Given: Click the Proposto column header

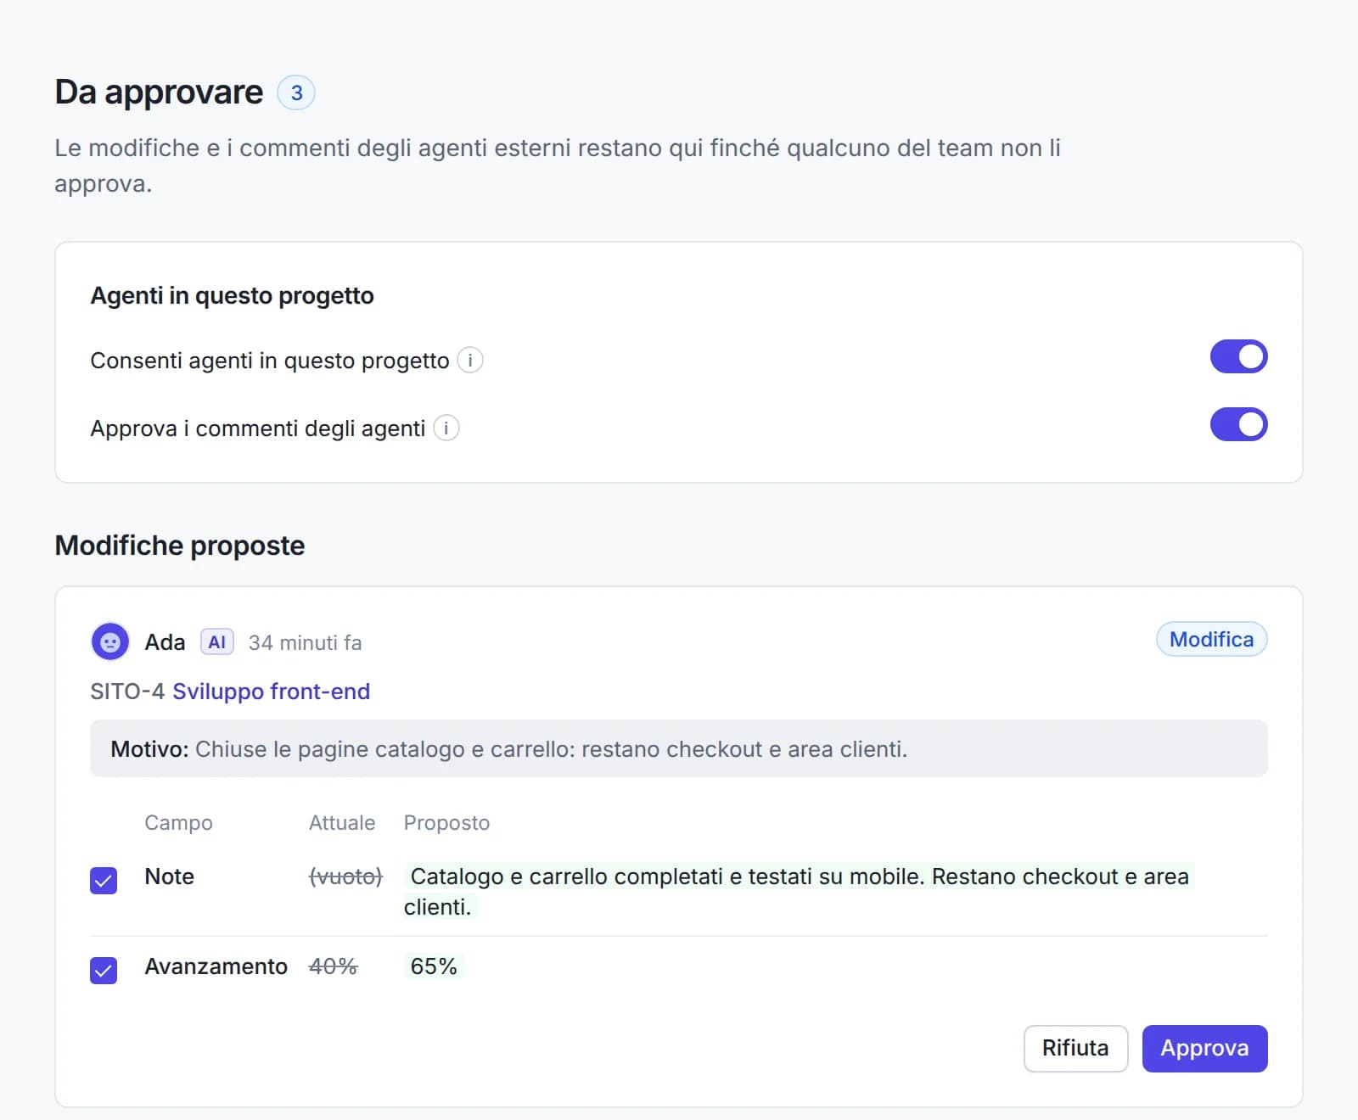Looking at the screenshot, I should point(447,823).
